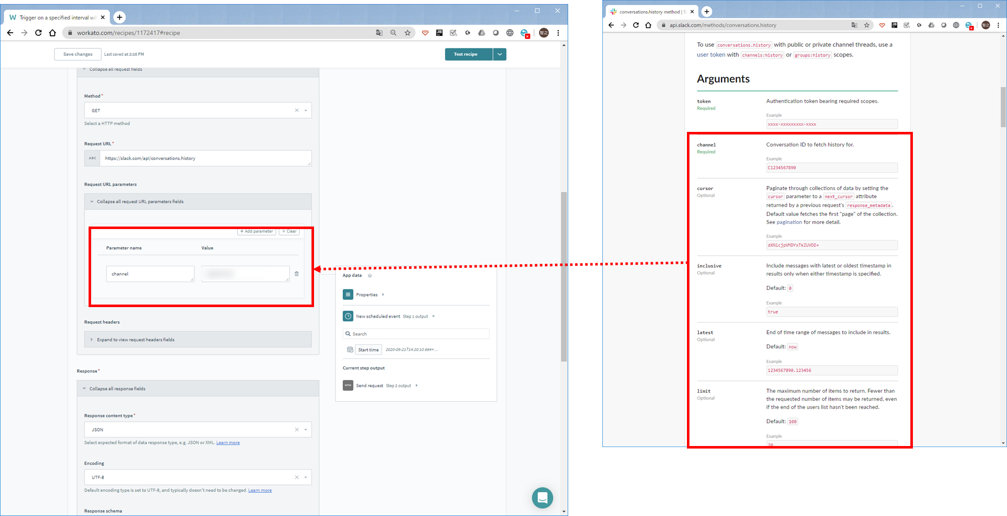Clear the GET method selection with the X
This screenshot has width=1007, height=516.
pyautogui.click(x=297, y=110)
